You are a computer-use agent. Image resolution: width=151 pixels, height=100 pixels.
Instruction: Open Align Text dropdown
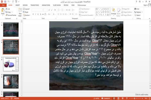tap(83, 12)
